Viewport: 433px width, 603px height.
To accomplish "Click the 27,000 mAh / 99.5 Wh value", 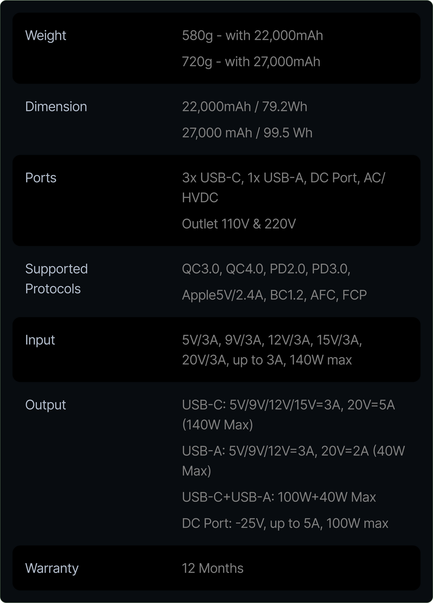I will click(247, 133).
